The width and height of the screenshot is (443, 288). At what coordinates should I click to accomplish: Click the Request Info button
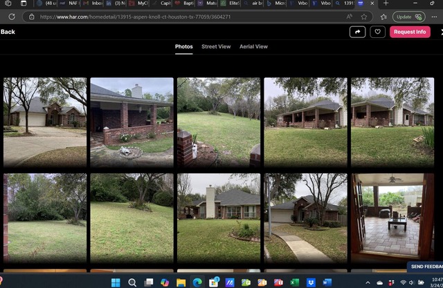coord(410,32)
